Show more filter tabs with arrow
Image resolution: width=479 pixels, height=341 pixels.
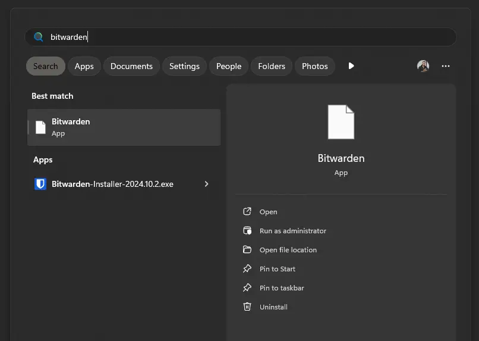351,66
